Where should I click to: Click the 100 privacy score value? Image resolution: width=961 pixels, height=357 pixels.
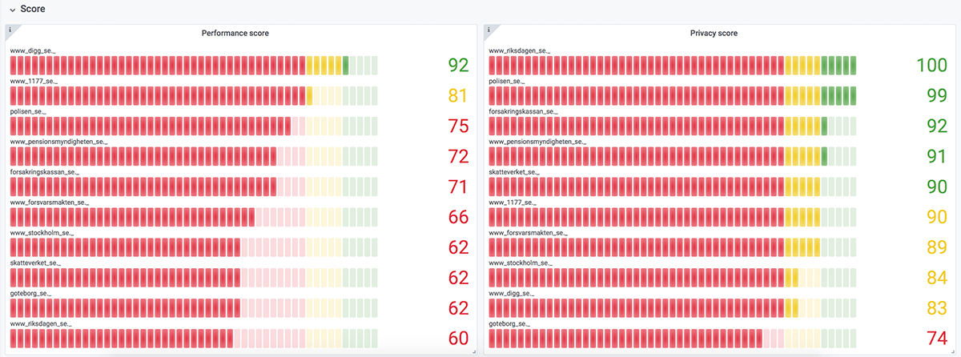tap(931, 66)
